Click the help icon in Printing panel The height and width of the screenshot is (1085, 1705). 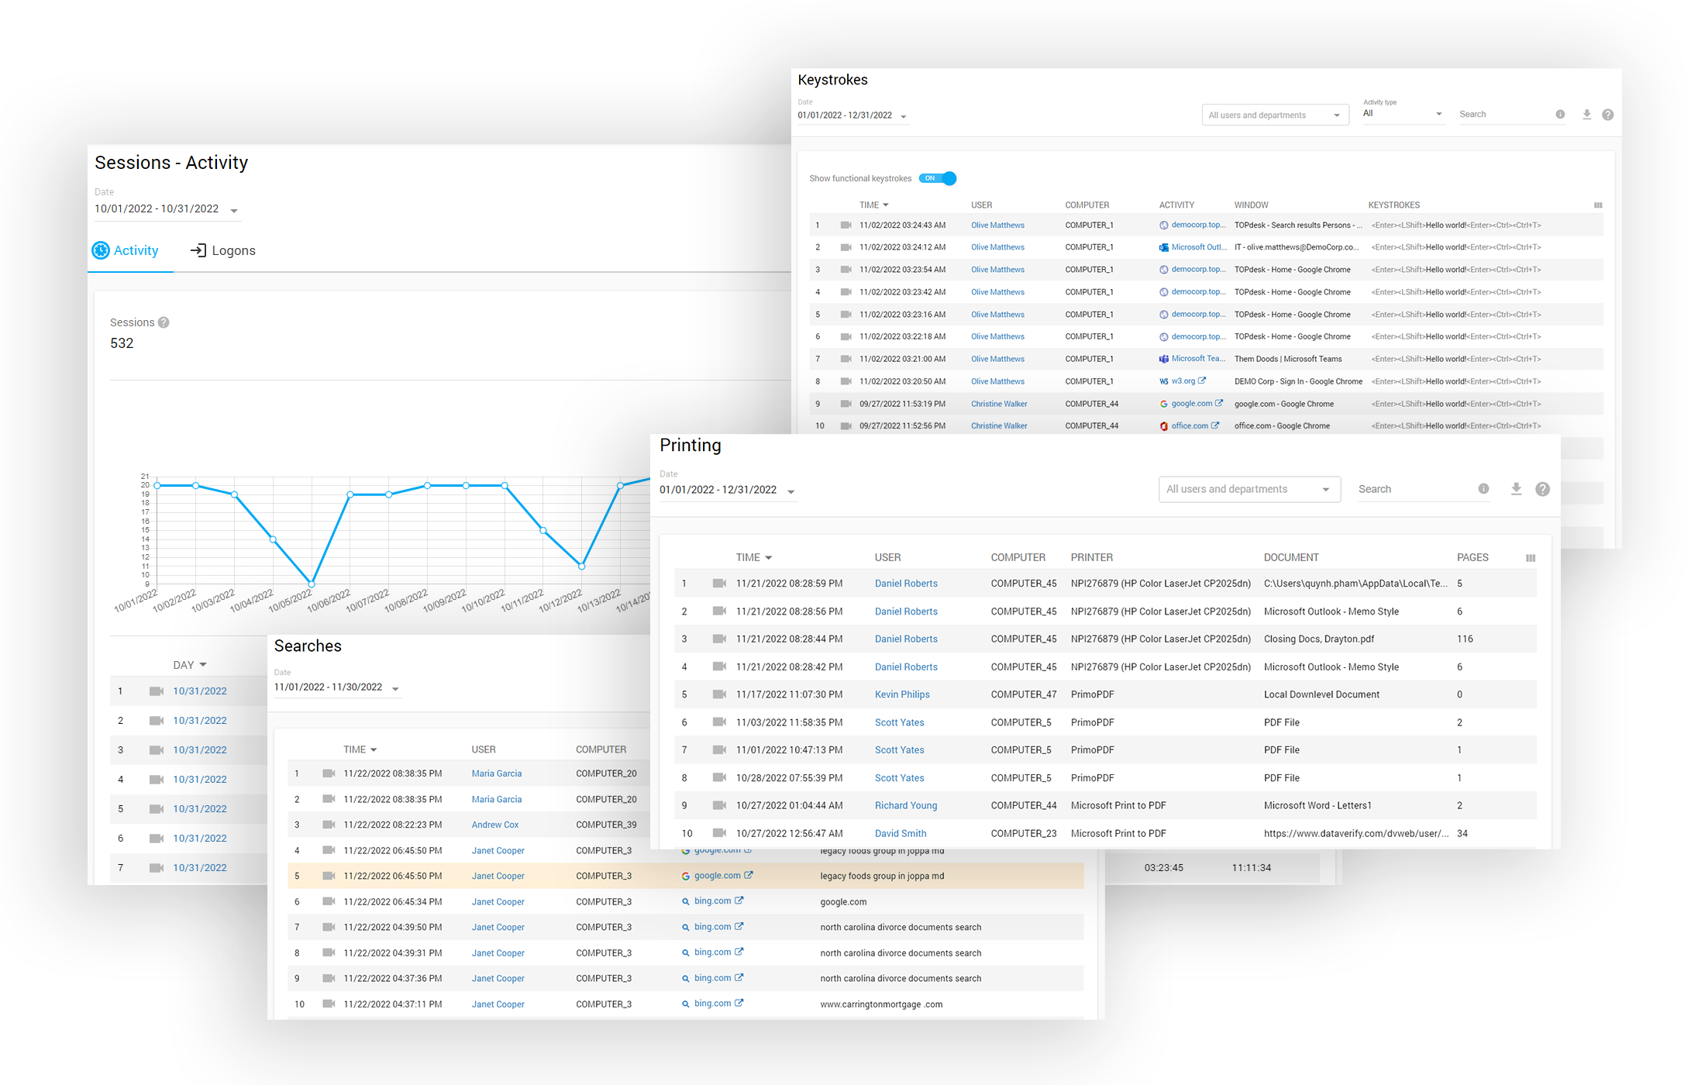pyautogui.click(x=1542, y=489)
